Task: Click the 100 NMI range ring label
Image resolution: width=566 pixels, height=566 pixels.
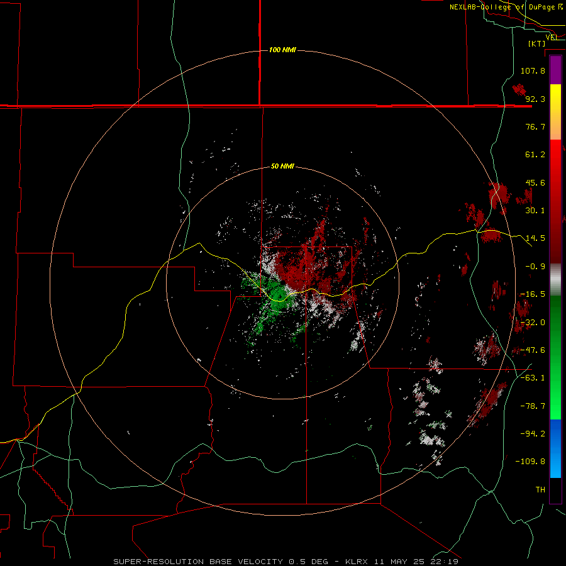Action: [x=282, y=50]
